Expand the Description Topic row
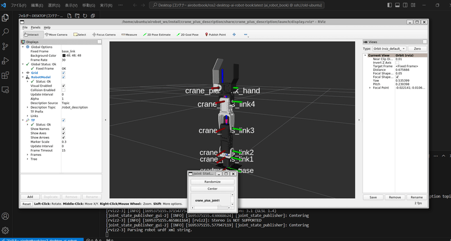 pos(28,108)
